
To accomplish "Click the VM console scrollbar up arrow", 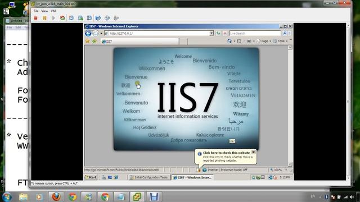I will click(348, 25).
